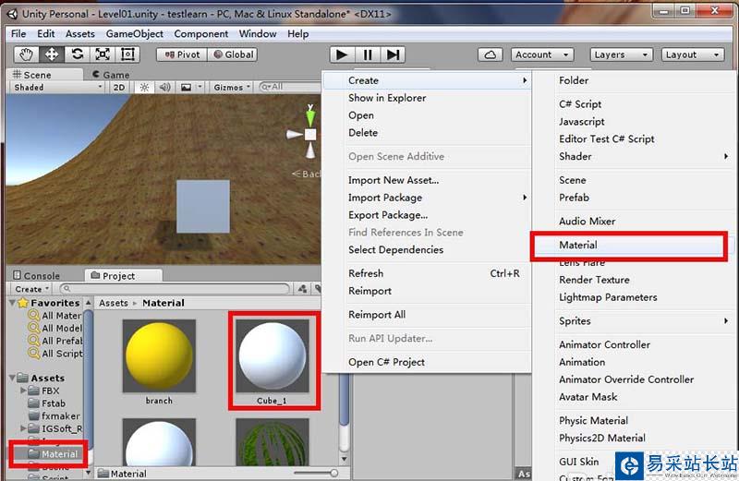This screenshot has width=739, height=481.
Task: Click the Project search field
Action: coord(175,288)
